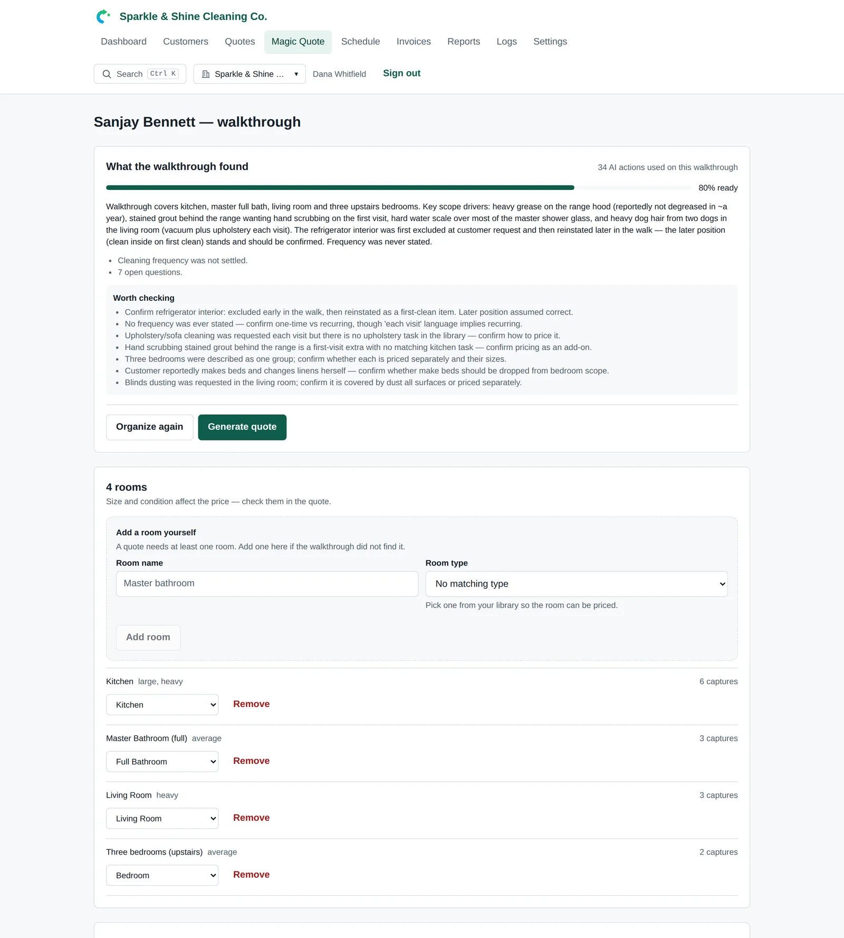Image resolution: width=844 pixels, height=938 pixels.
Task: Open the Customers tab
Action: pyautogui.click(x=186, y=42)
